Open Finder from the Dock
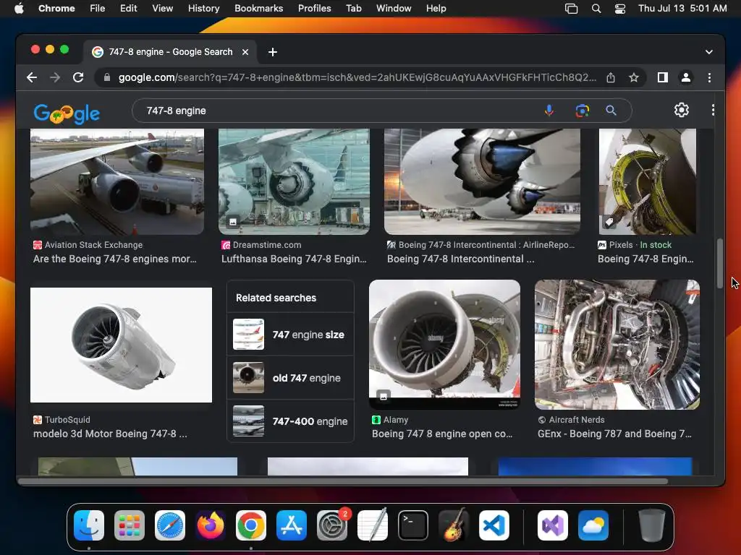Viewport: 741px width, 555px height. tap(89, 525)
